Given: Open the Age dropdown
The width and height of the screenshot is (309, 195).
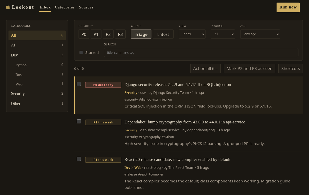Looking at the screenshot, I should pyautogui.click(x=260, y=34).
